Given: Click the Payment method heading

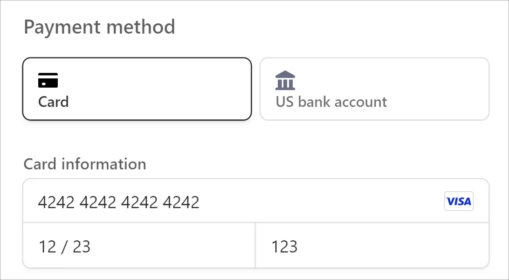Looking at the screenshot, I should tap(100, 27).
